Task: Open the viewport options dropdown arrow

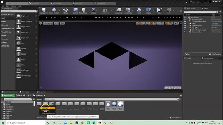Action: 41,23
